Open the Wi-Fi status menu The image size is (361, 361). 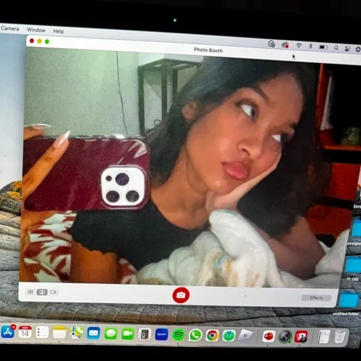point(298,45)
